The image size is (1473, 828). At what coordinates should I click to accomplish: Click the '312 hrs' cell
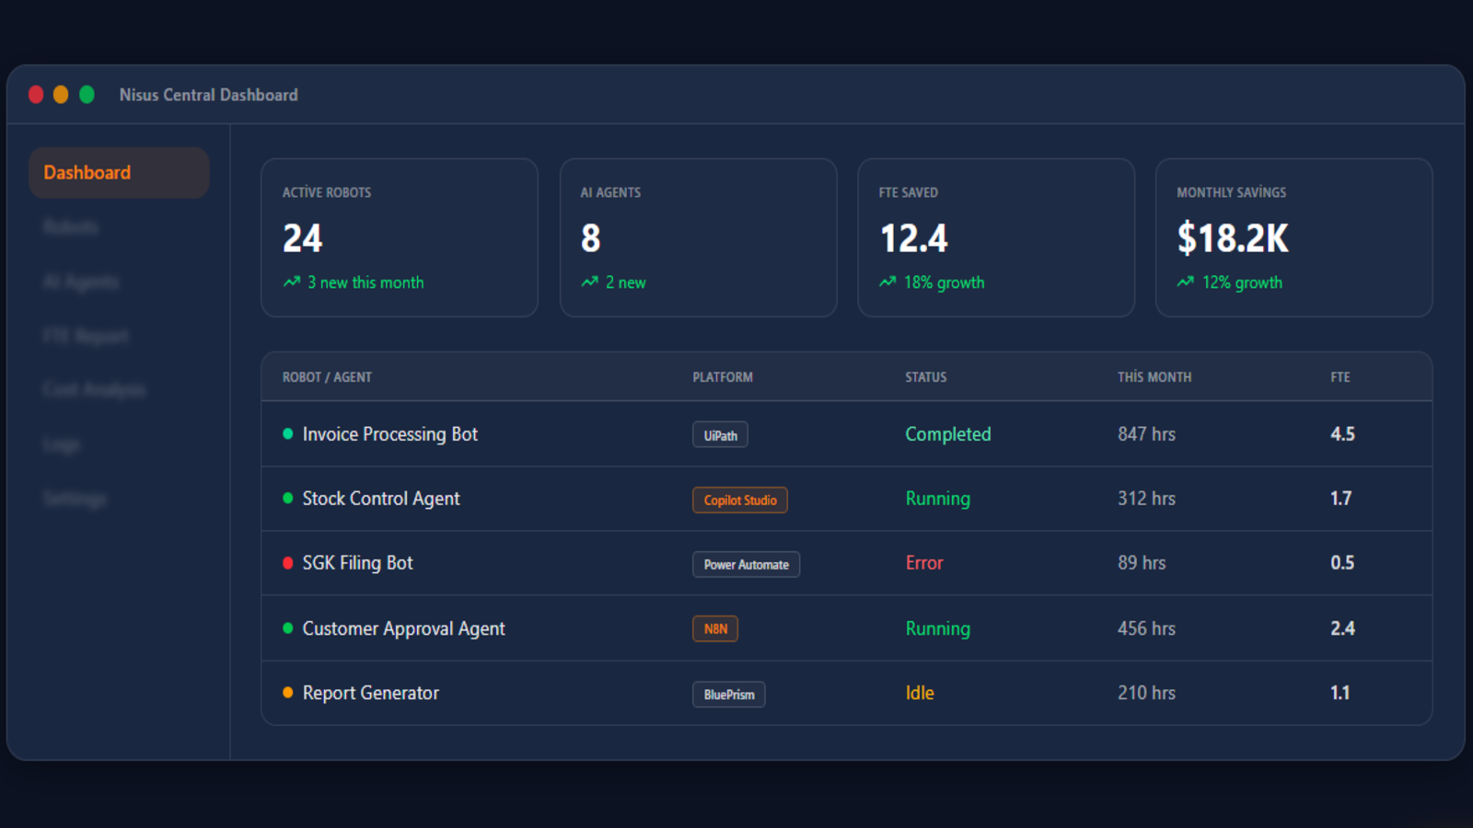[x=1146, y=499]
